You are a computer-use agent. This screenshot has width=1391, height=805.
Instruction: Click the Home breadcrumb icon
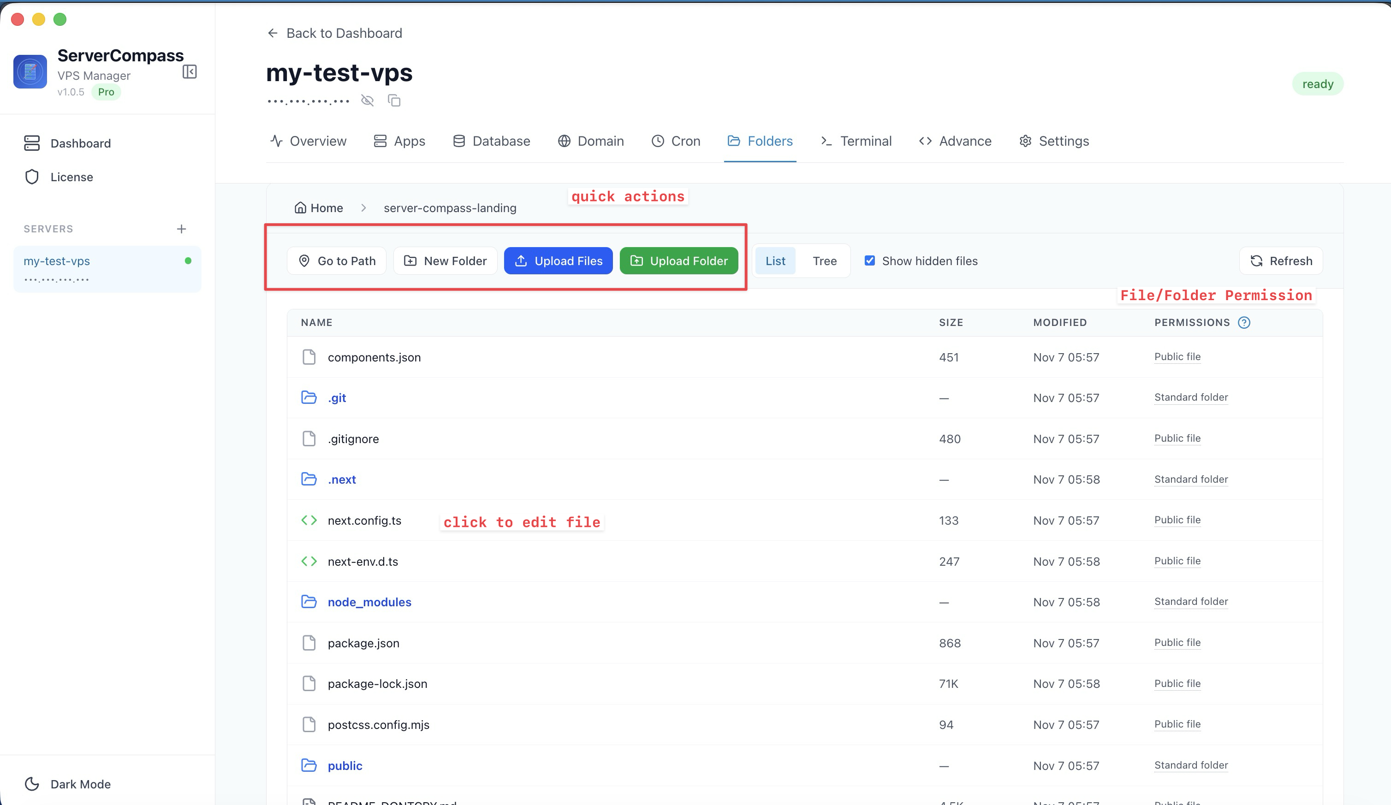coord(300,208)
